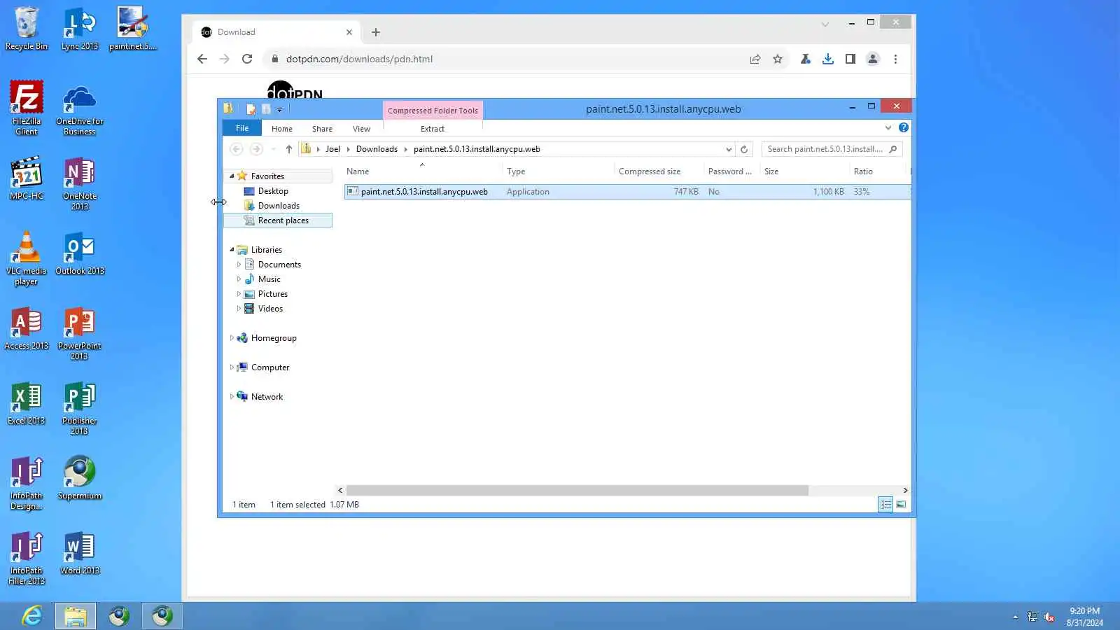The height and width of the screenshot is (630, 1120).
Task: Select the Excel 2013 desktop icon
Action: (27, 402)
